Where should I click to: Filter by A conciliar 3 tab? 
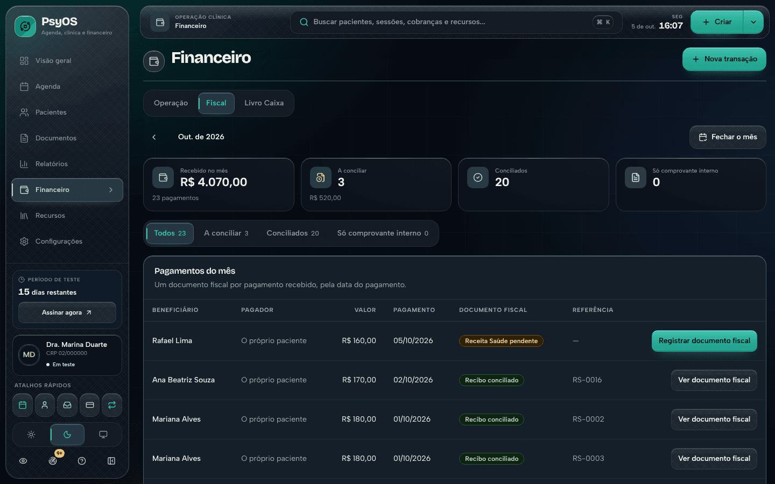tap(226, 233)
